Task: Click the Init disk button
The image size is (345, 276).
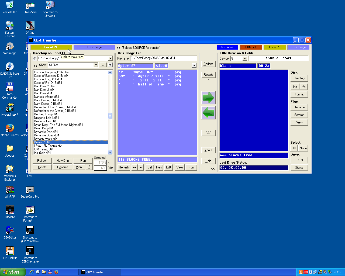Action: 295,87
